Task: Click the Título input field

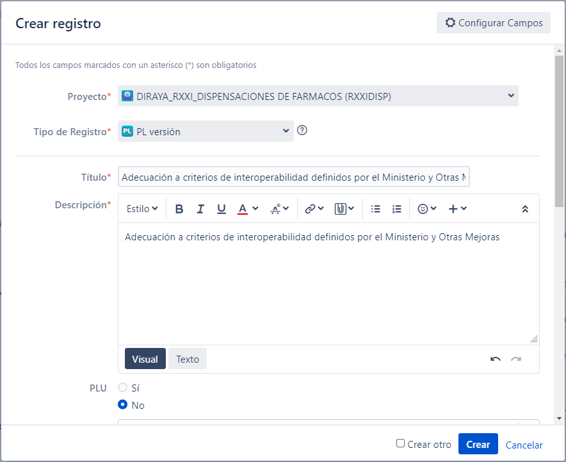Action: [293, 177]
